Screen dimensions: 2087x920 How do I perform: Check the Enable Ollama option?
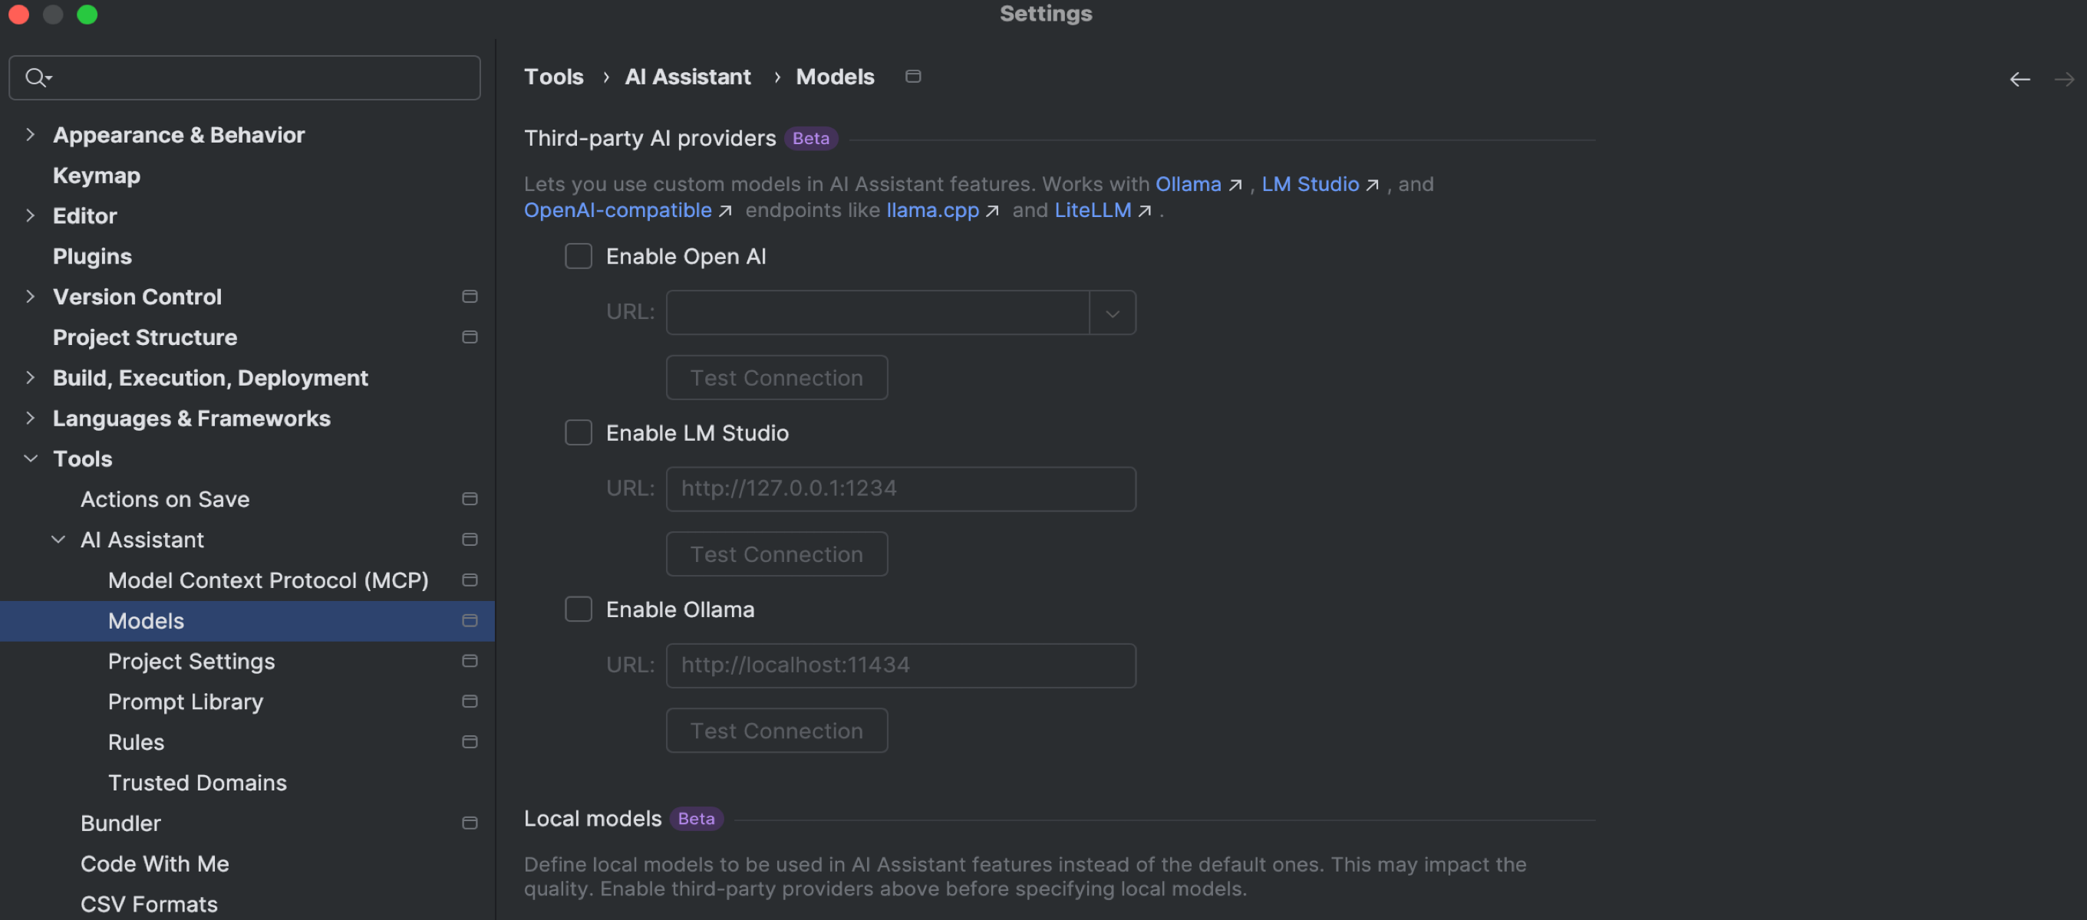point(579,609)
